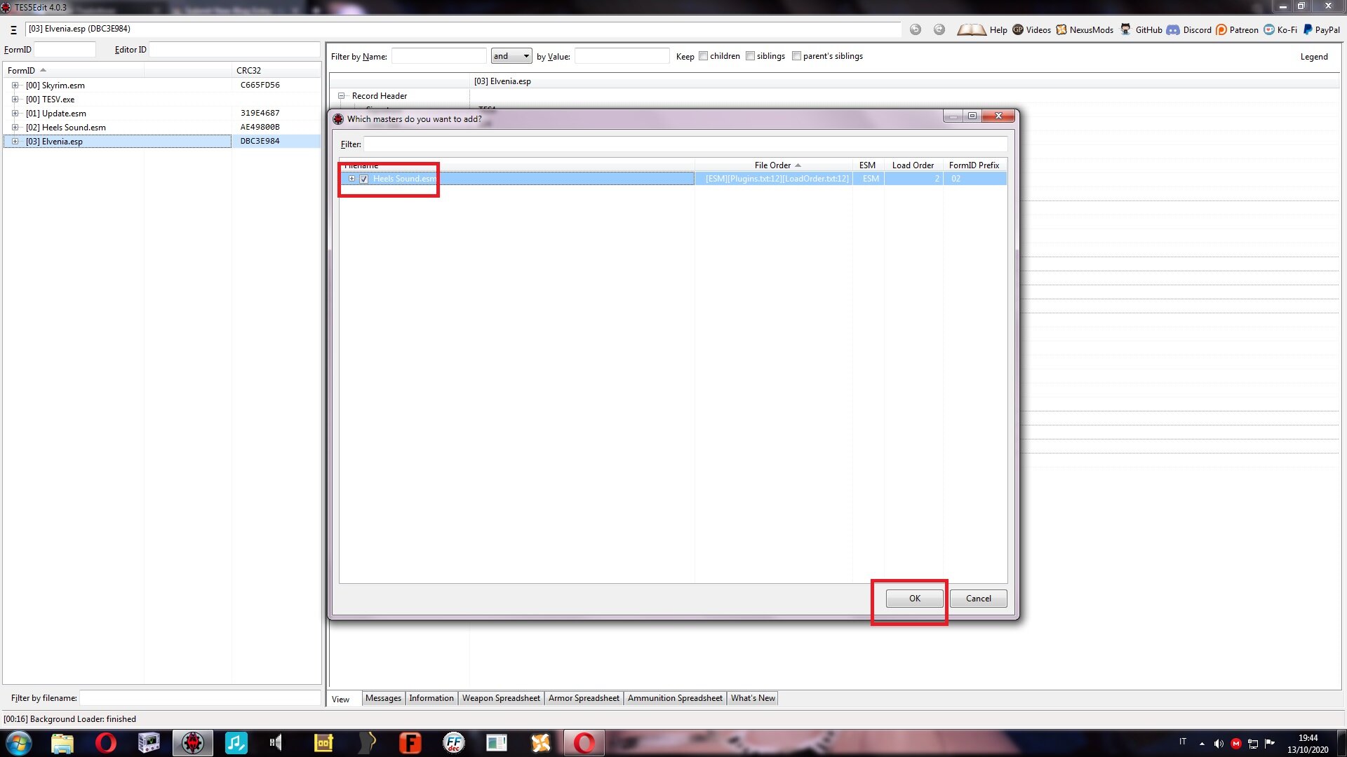The height and width of the screenshot is (757, 1347).
Task: Expand the Record Header entry
Action: point(342,95)
